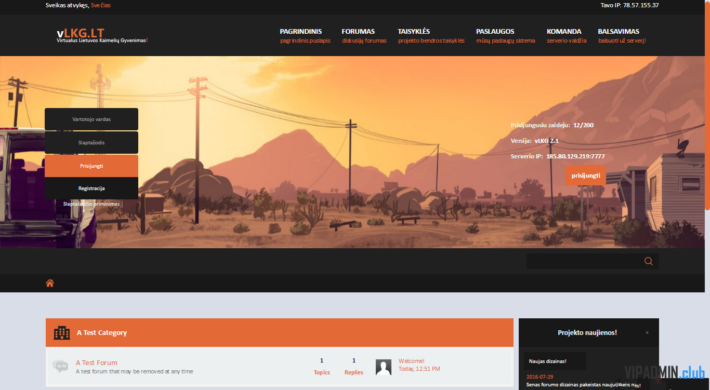Image resolution: width=710 pixels, height=390 pixels.
Task: Click the Versija vLKG 2.1 text
Action: [x=534, y=141]
